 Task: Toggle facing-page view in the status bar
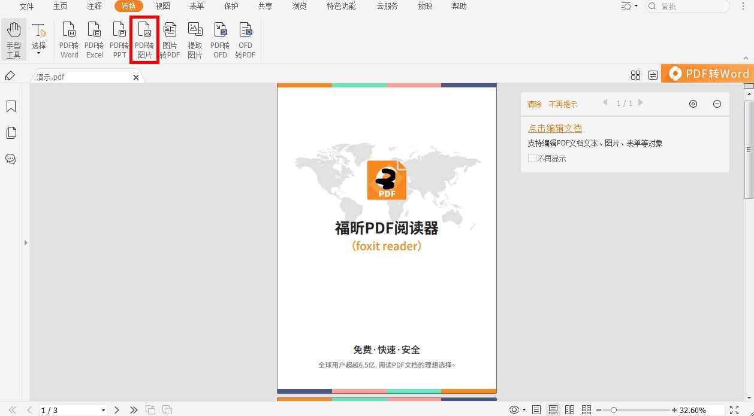[569, 409]
